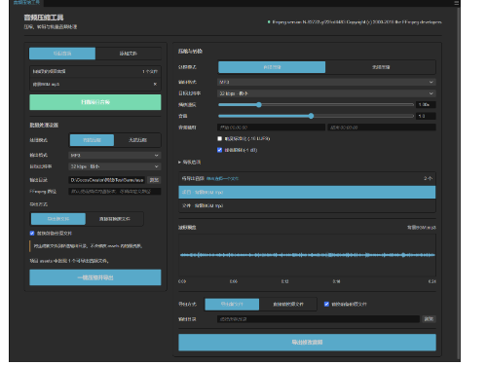Select the highlighted project BGM.mp3 row
Viewport: 487px width, 365px height.
pos(307,192)
